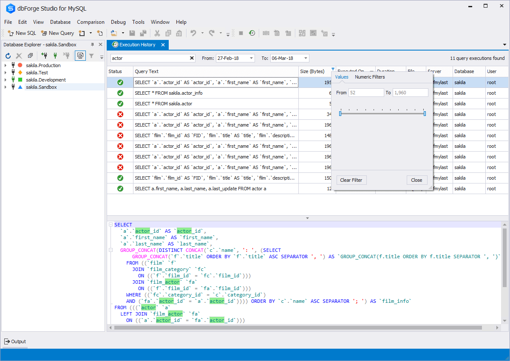Click the Cut icon on the standard toolbar
The image size is (510, 361).
157,33
